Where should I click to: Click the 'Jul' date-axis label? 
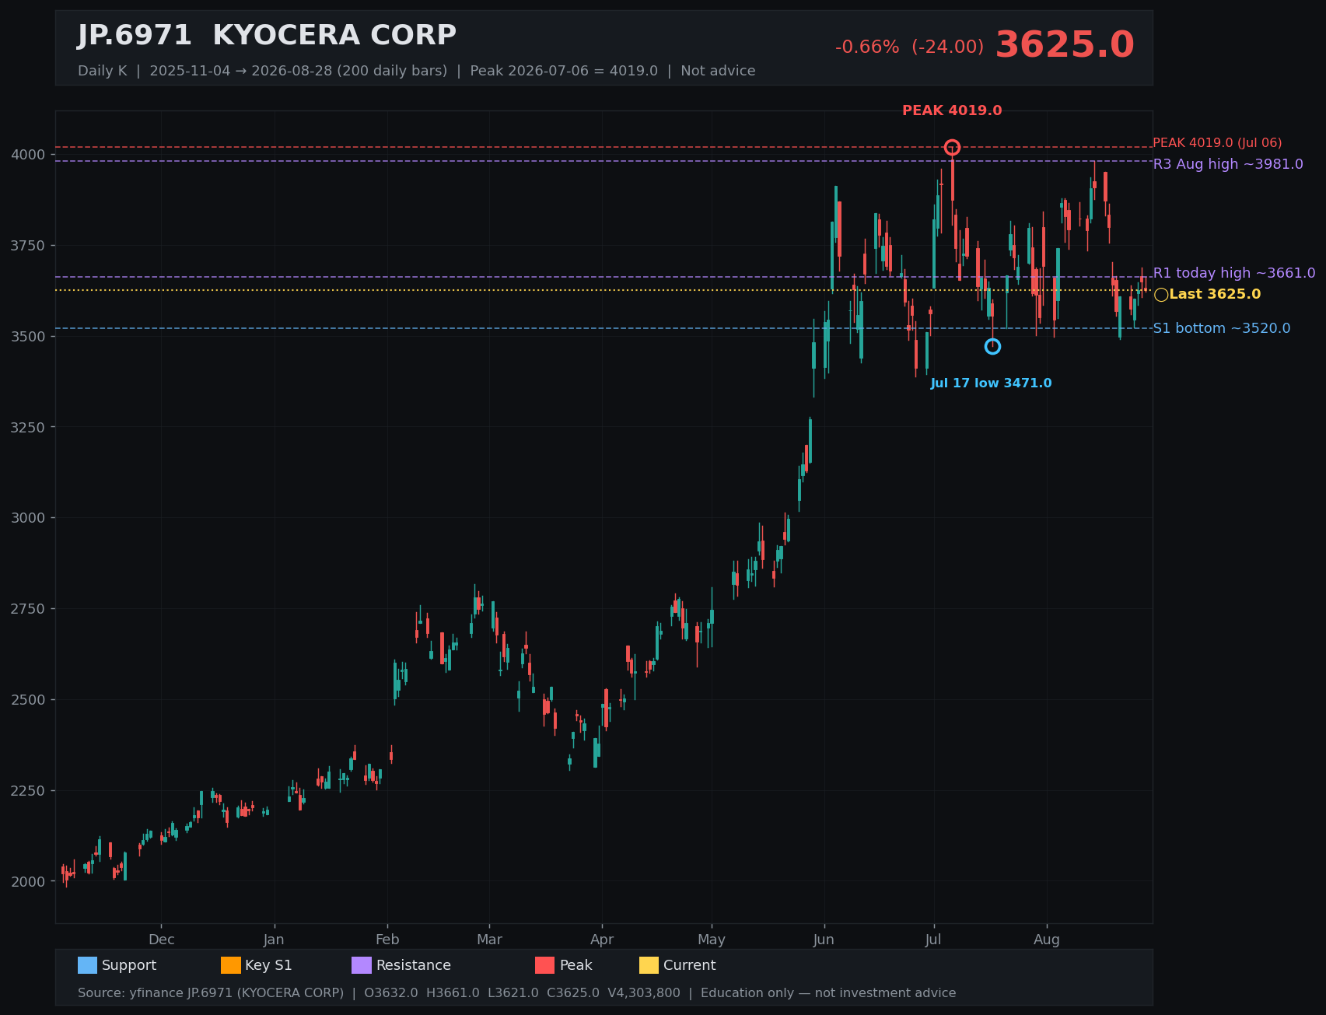click(x=933, y=940)
